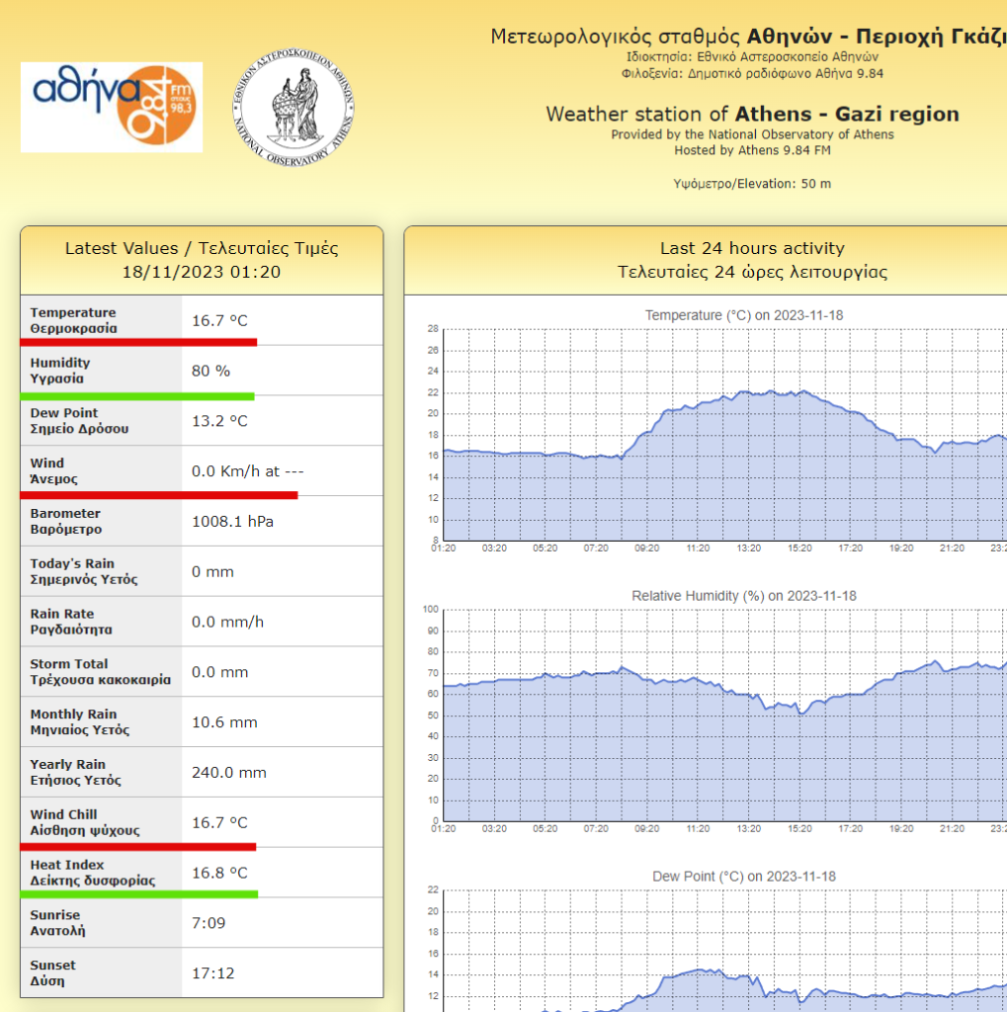The width and height of the screenshot is (1007, 1012).
Task: Click the timestamp '18/11/2023 01:20'
Action: (202, 272)
